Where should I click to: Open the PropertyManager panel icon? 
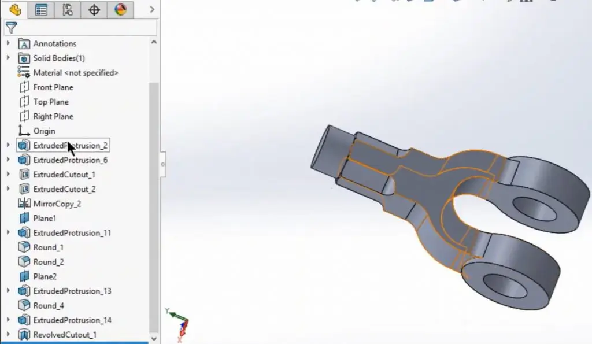coord(41,10)
